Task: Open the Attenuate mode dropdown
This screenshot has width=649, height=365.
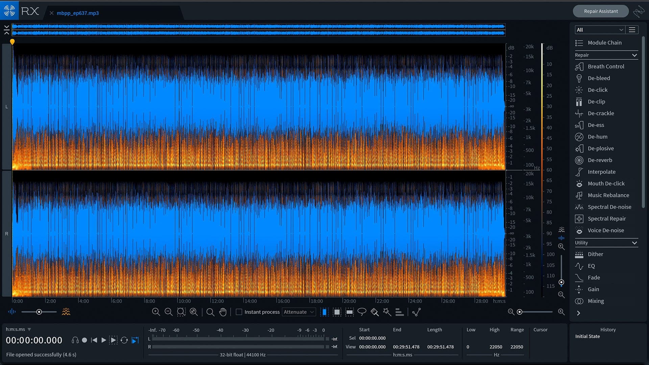Action: click(x=299, y=312)
